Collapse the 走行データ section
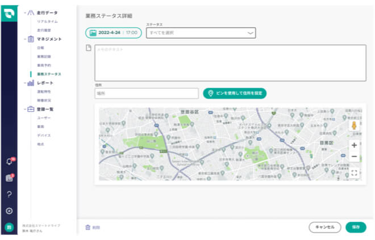Screen dimensions: 375x240 pos(24,12)
